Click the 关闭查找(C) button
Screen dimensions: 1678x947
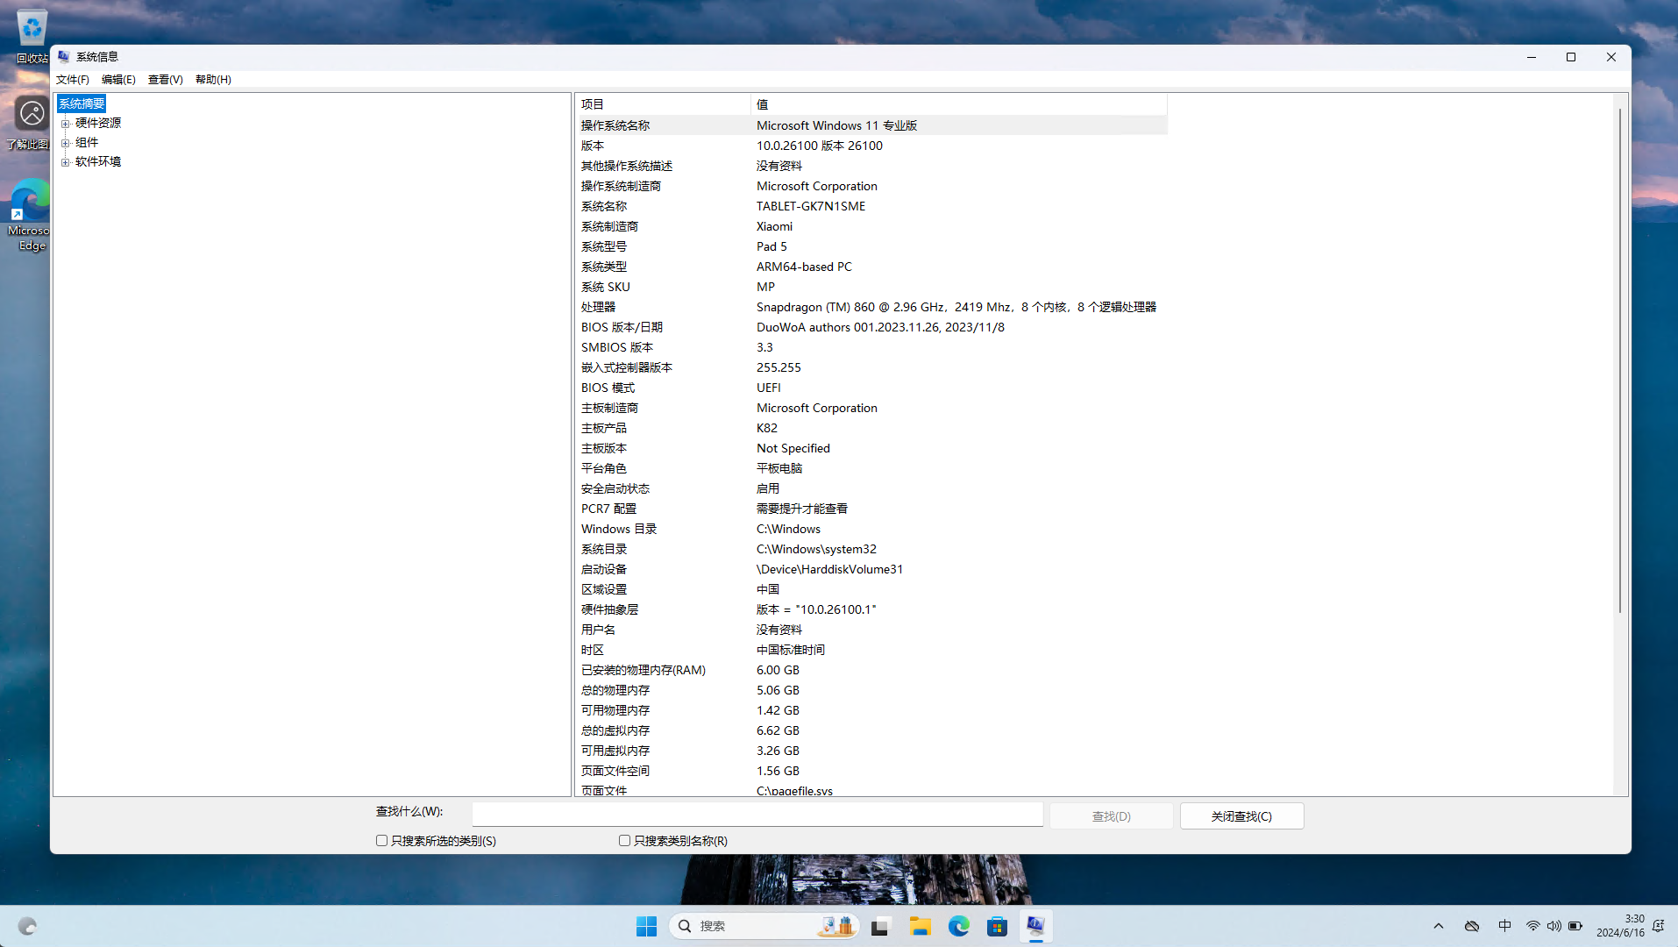(1241, 816)
